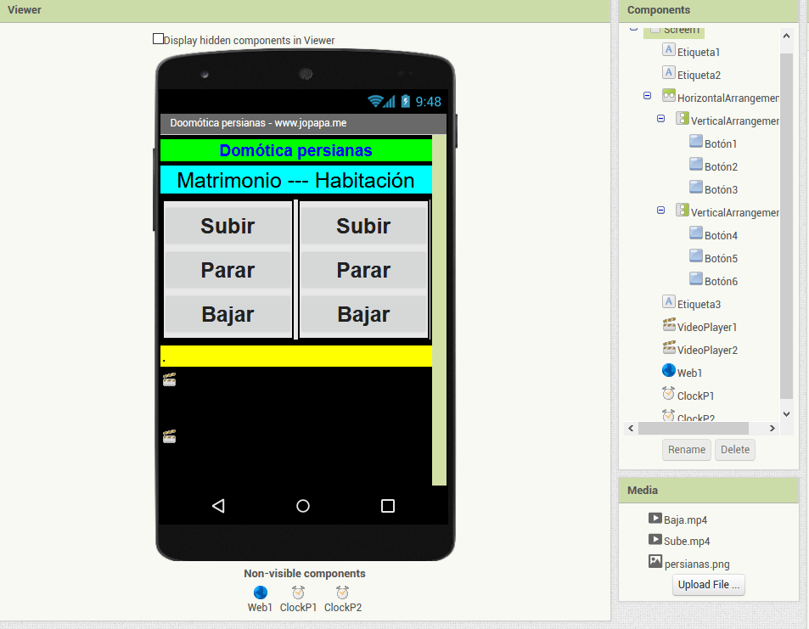This screenshot has height=629, width=809.
Task: Click the Web1 globe icon below the phone
Action: (x=261, y=592)
